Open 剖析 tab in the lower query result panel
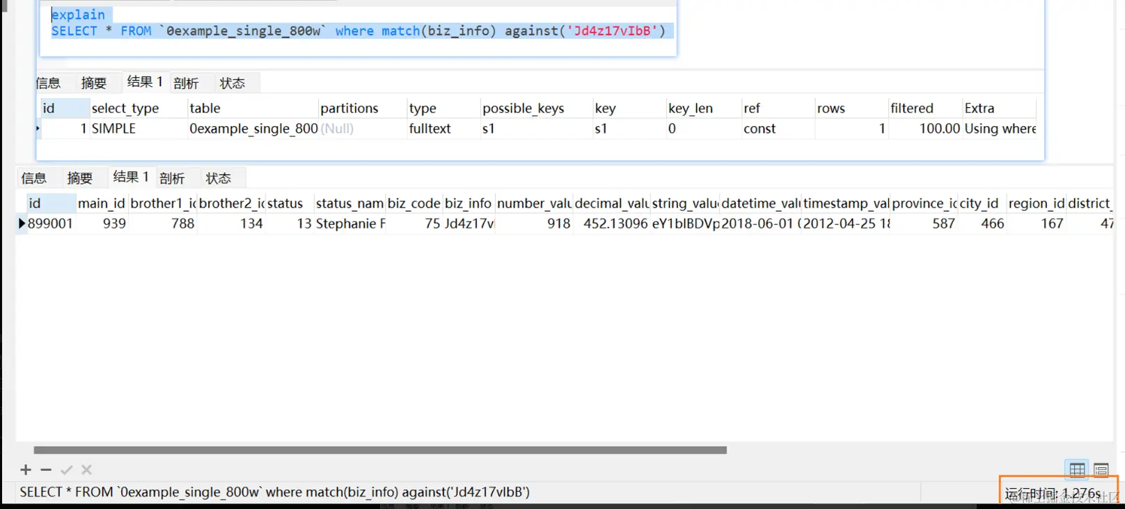This screenshot has height=509, width=1125. click(172, 178)
